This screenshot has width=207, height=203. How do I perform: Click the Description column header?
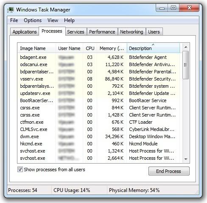click(x=154, y=48)
